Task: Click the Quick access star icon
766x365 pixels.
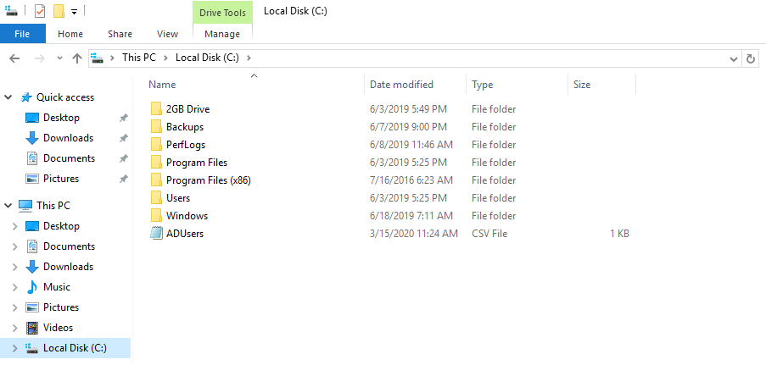Action: 26,97
